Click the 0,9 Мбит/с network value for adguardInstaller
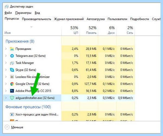 click(126, 98)
